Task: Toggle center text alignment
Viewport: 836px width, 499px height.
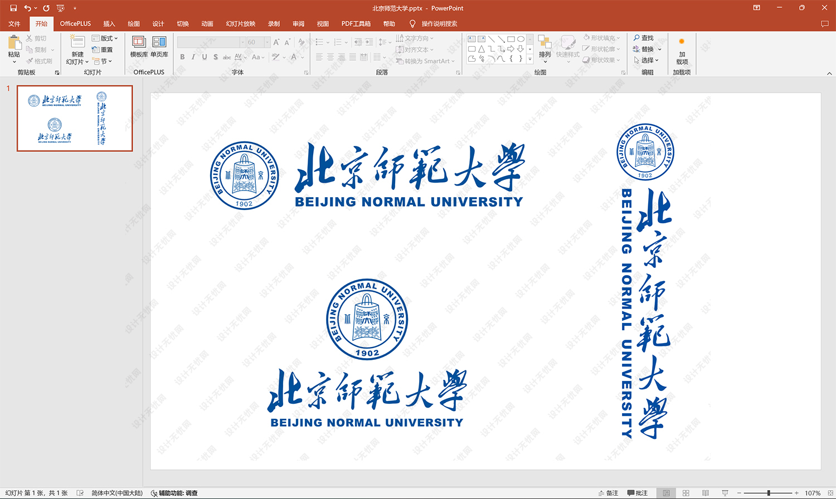Action: 330,57
